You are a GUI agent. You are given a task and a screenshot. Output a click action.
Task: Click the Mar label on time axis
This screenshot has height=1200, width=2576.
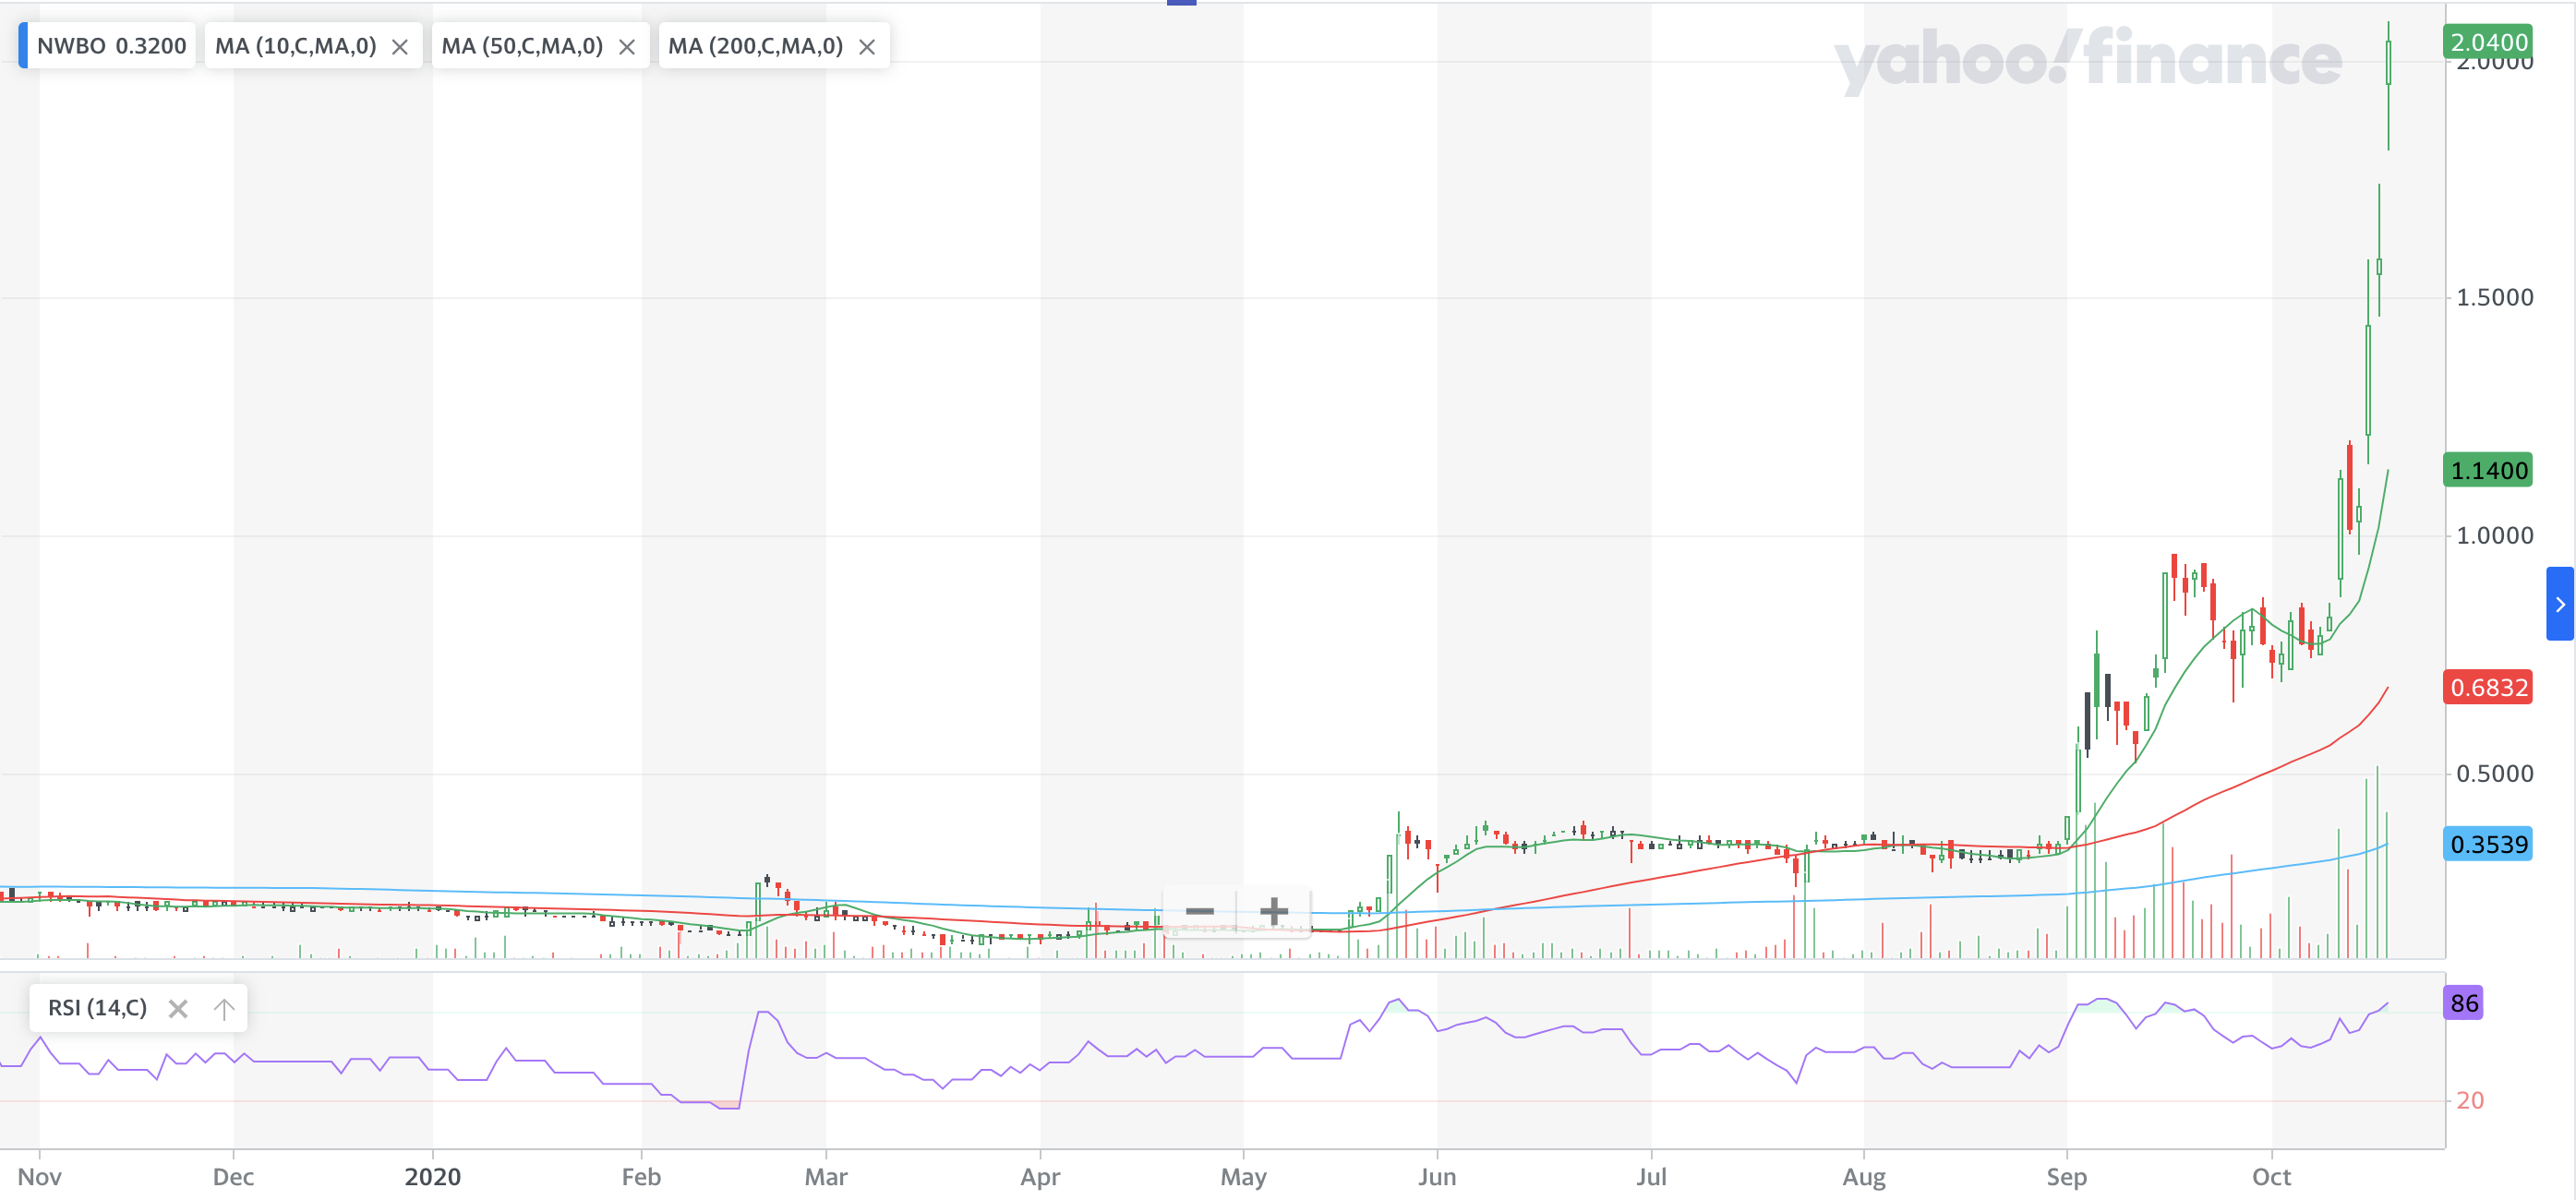tap(826, 1177)
